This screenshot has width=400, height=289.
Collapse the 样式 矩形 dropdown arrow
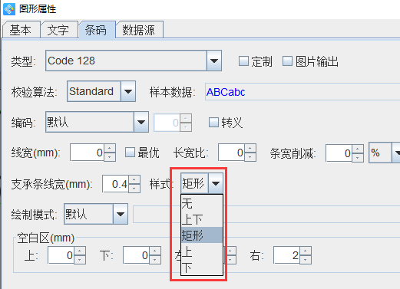pos(216,183)
